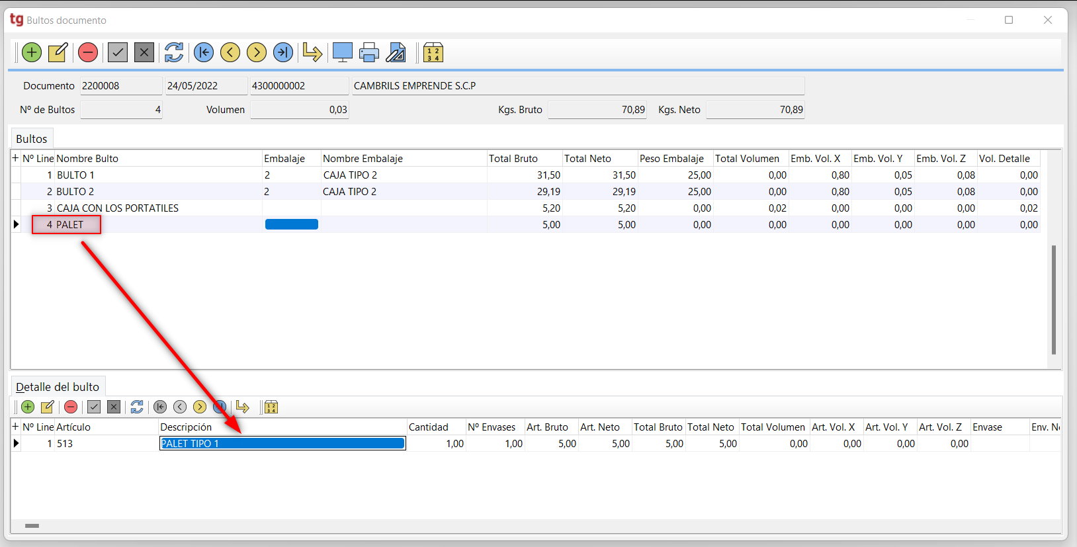Click the yellow bent-arrow icon in the top toolbar

click(x=312, y=52)
